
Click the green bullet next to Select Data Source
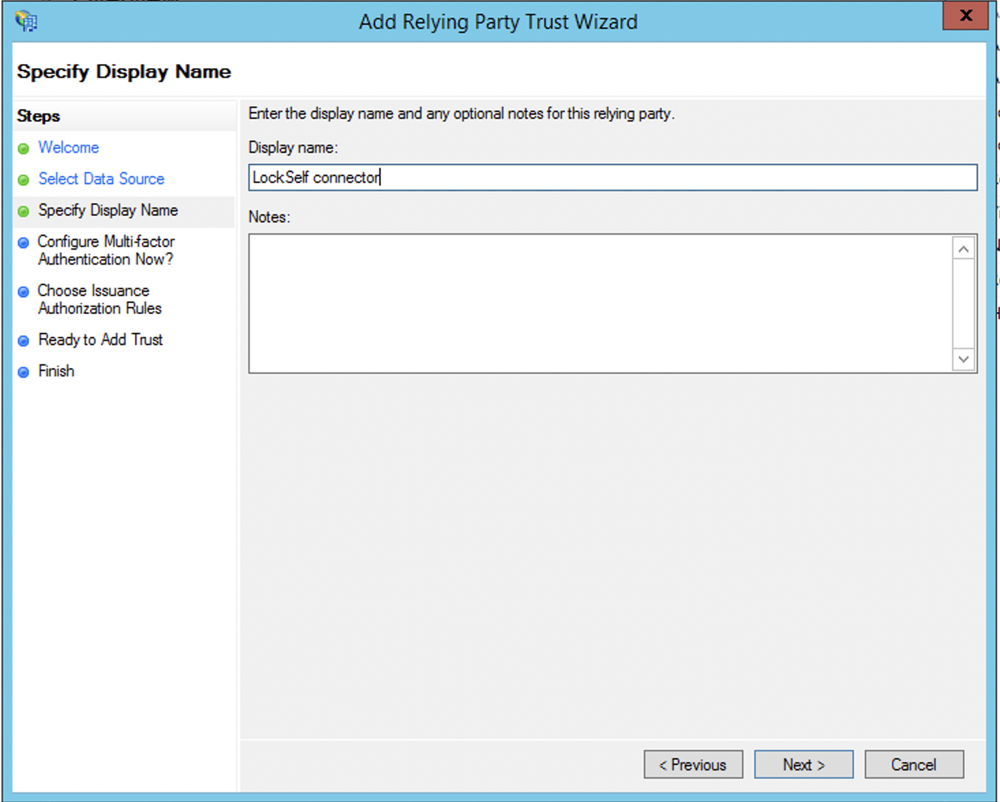click(x=23, y=179)
